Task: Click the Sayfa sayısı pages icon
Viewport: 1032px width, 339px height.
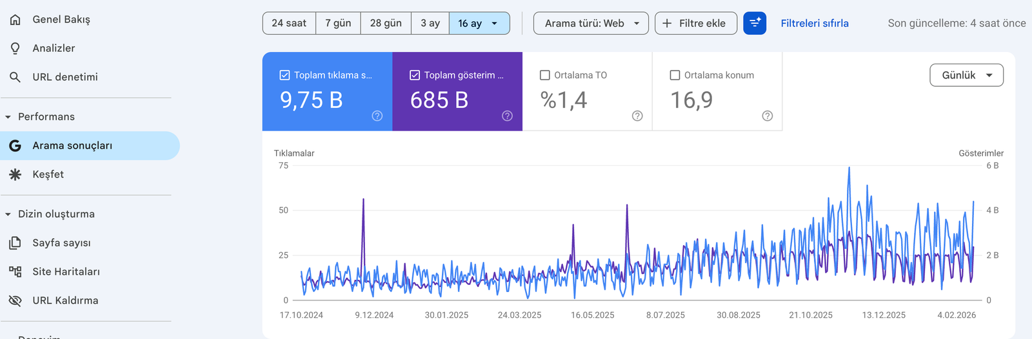Action: click(x=15, y=243)
